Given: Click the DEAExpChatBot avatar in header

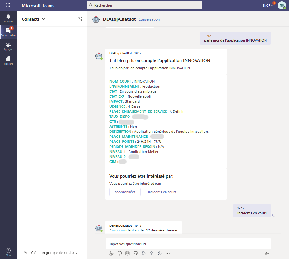Looking at the screenshot, I should point(96,19).
